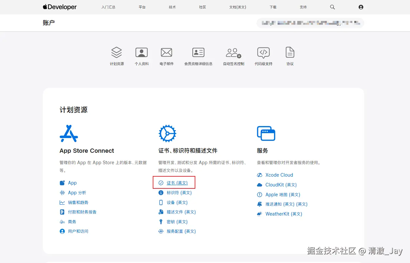Click the Apple 地图 compass icon
410x263 pixels.
tap(260, 195)
